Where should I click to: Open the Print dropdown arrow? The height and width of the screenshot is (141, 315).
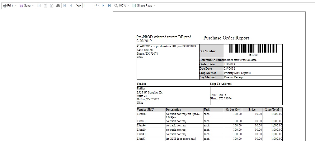15,6
